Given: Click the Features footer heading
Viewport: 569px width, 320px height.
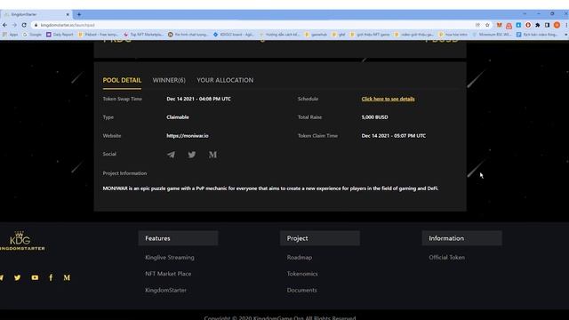Looking at the screenshot, I should click(178, 238).
